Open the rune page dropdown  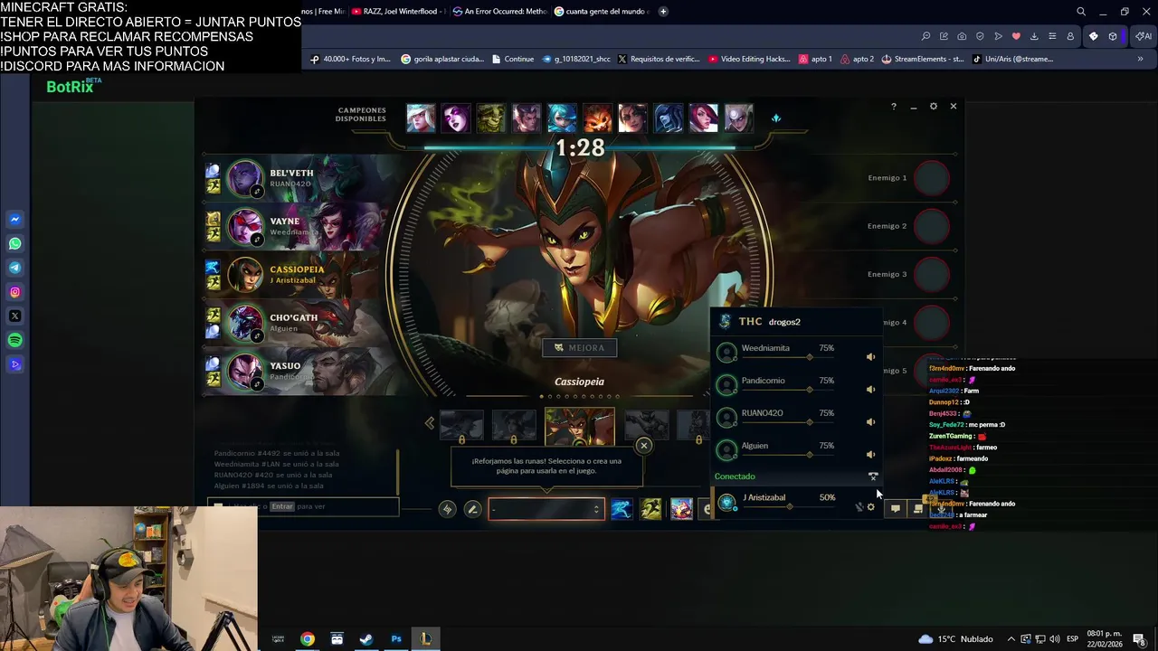[546, 509]
